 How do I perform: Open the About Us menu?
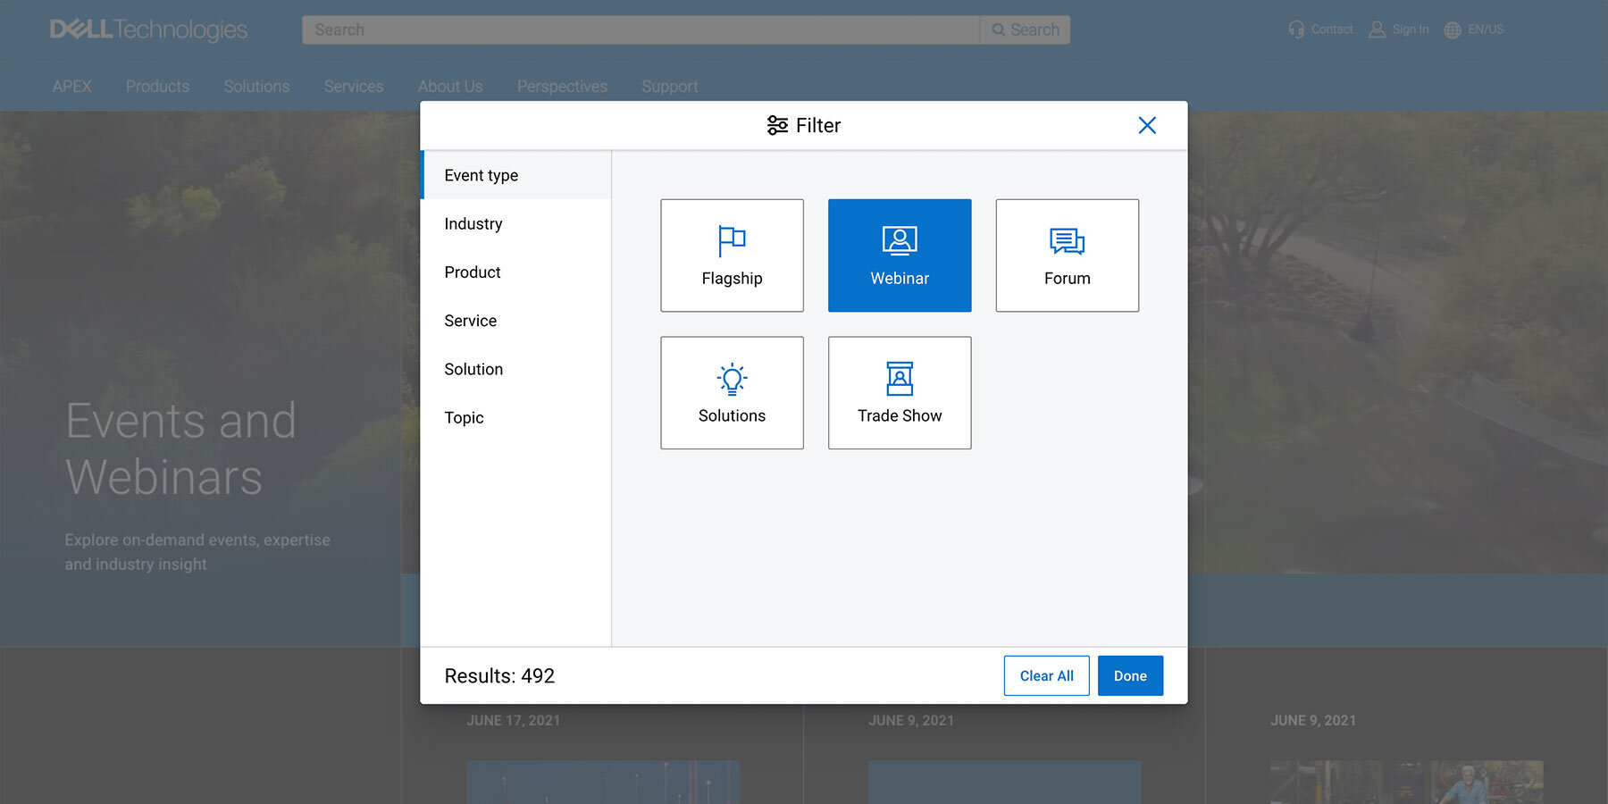point(450,87)
